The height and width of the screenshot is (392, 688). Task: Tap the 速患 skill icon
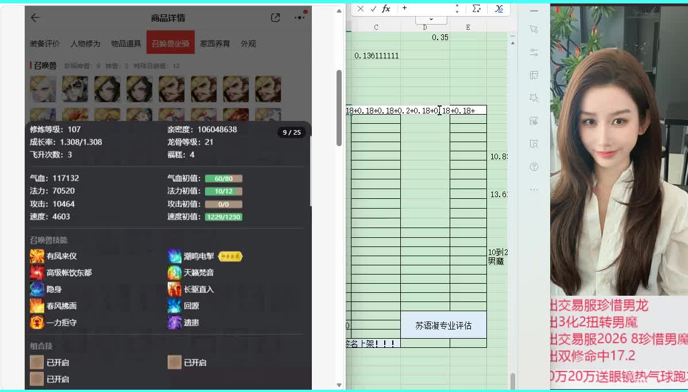[x=175, y=322]
